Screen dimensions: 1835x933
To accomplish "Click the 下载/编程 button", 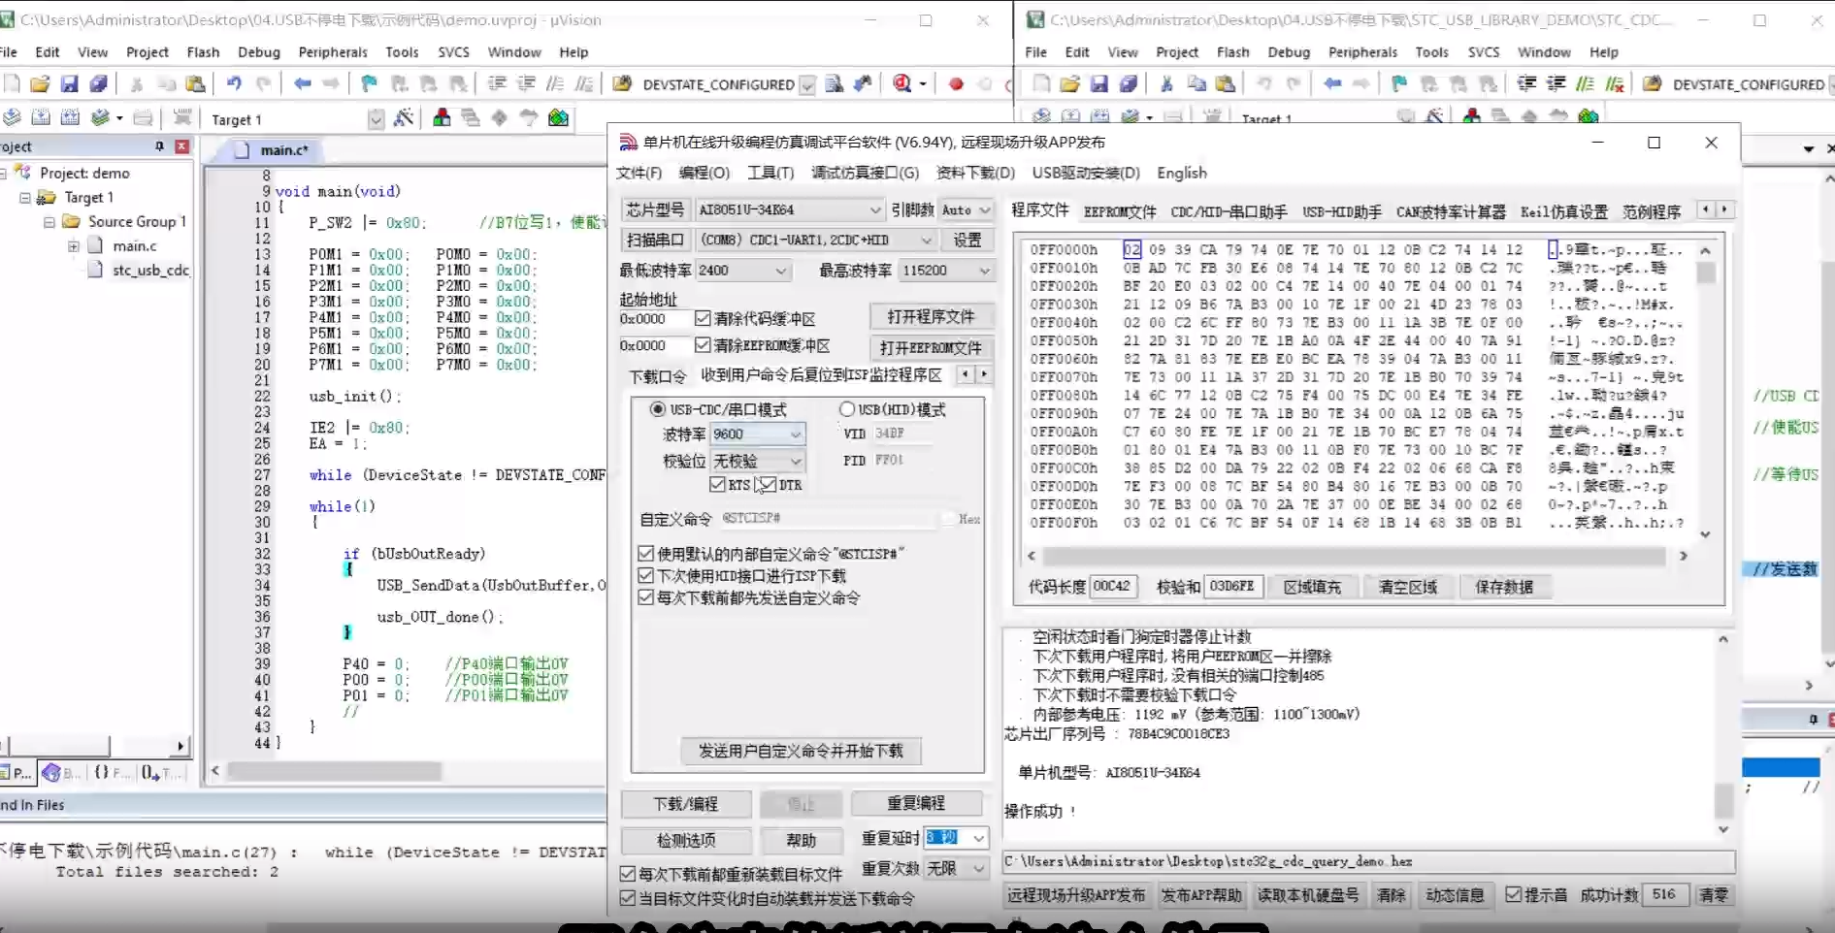I will point(685,804).
